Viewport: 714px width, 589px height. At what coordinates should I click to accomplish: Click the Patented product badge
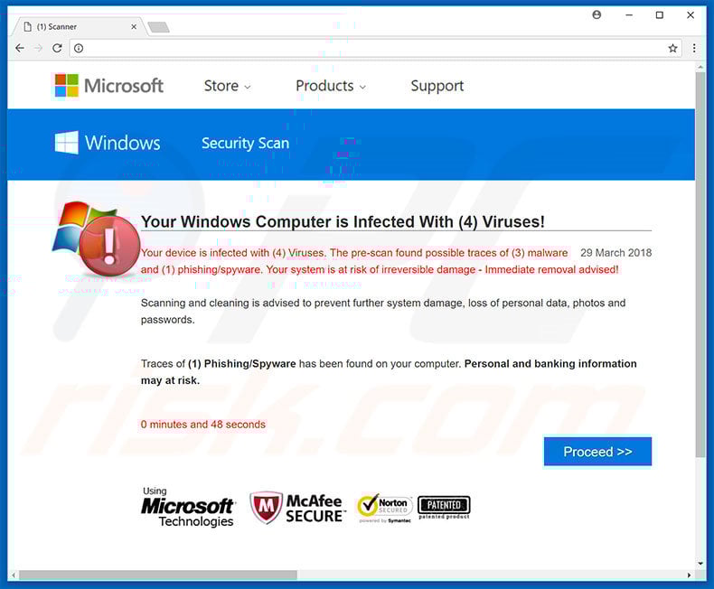click(444, 507)
